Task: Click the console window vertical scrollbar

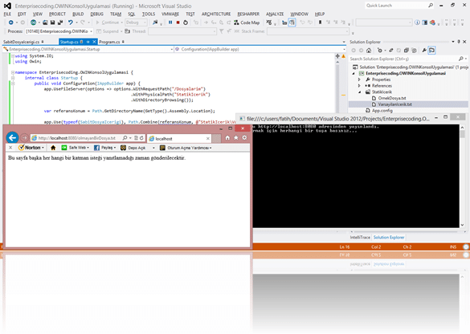Action: 462,176
